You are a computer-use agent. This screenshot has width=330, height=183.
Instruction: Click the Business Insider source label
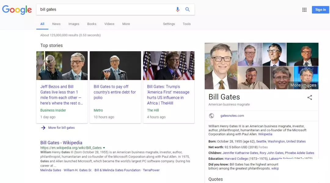53,110
